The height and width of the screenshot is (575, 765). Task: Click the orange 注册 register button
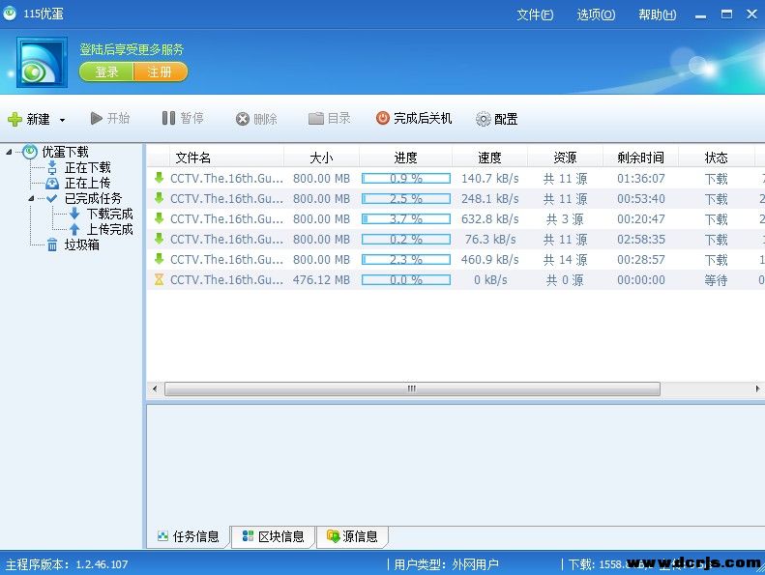pos(160,72)
